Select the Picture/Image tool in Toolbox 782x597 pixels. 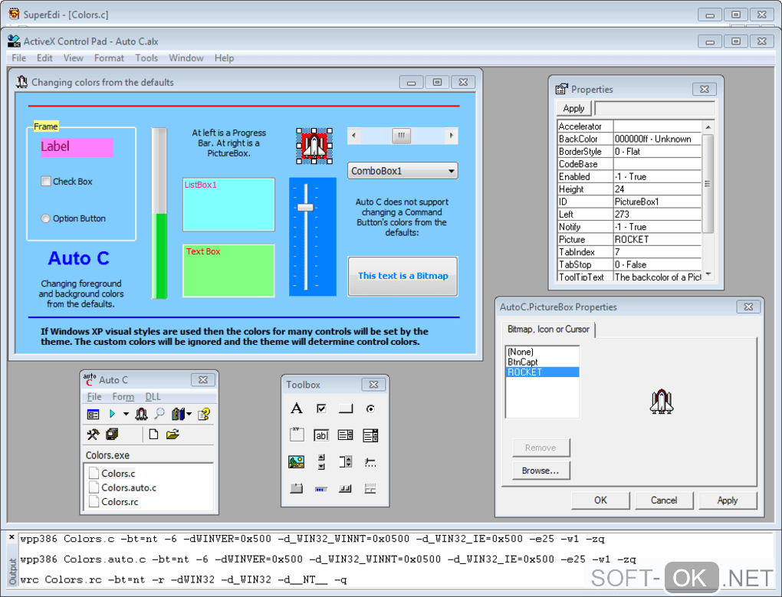click(297, 461)
